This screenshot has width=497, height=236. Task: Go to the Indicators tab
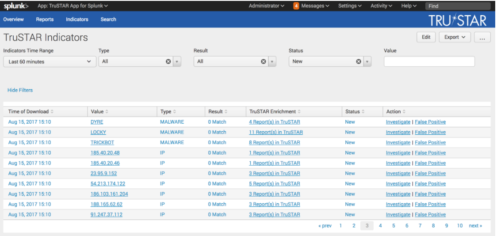coord(77,19)
